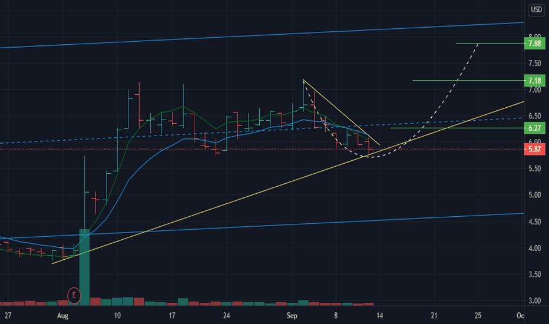549x324 pixels.
Task: Select the upper solid blue channel line
Action: click(262, 35)
